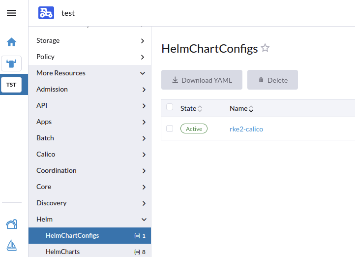This screenshot has height=257, width=355.
Task: Expand the Calico group chevron
Action: 144,155
